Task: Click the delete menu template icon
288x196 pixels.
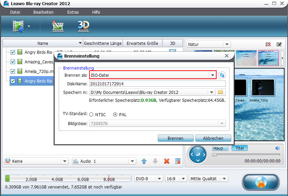Action: (268, 45)
